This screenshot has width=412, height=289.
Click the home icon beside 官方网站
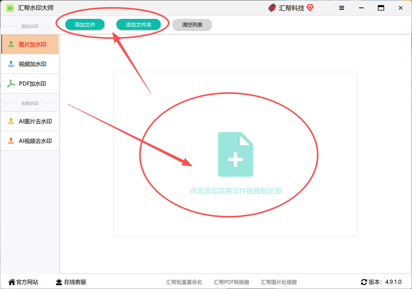[11, 282]
